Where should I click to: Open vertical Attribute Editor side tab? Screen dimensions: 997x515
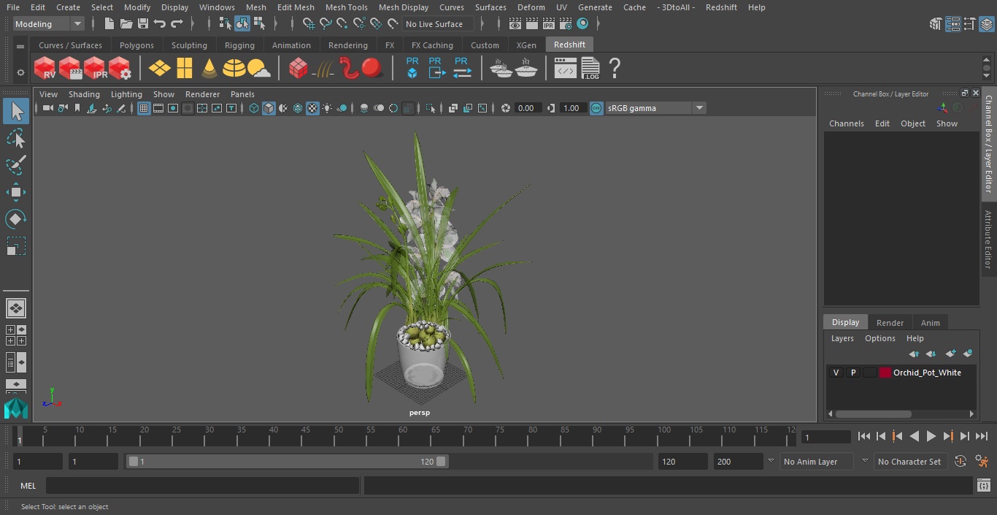[x=989, y=240]
